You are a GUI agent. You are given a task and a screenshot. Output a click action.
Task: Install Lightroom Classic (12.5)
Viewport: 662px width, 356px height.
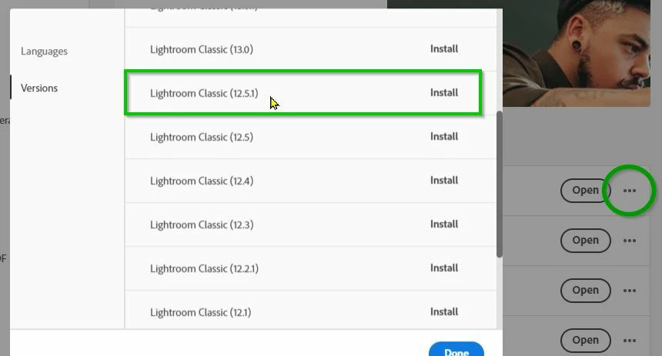444,137
